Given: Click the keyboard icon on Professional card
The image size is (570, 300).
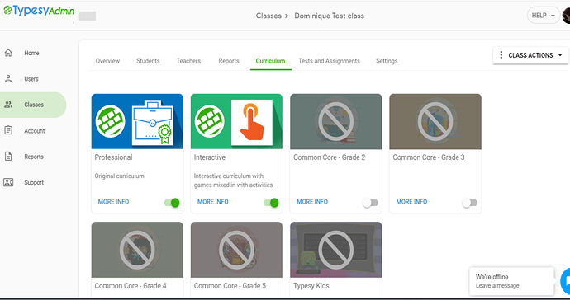Looking at the screenshot, I should point(110,121).
